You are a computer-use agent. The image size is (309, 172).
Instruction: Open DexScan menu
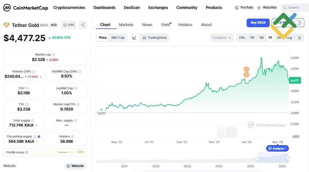(x=132, y=7)
